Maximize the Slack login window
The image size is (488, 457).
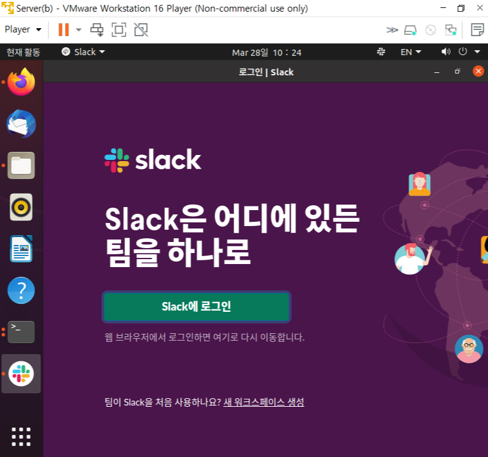457,72
